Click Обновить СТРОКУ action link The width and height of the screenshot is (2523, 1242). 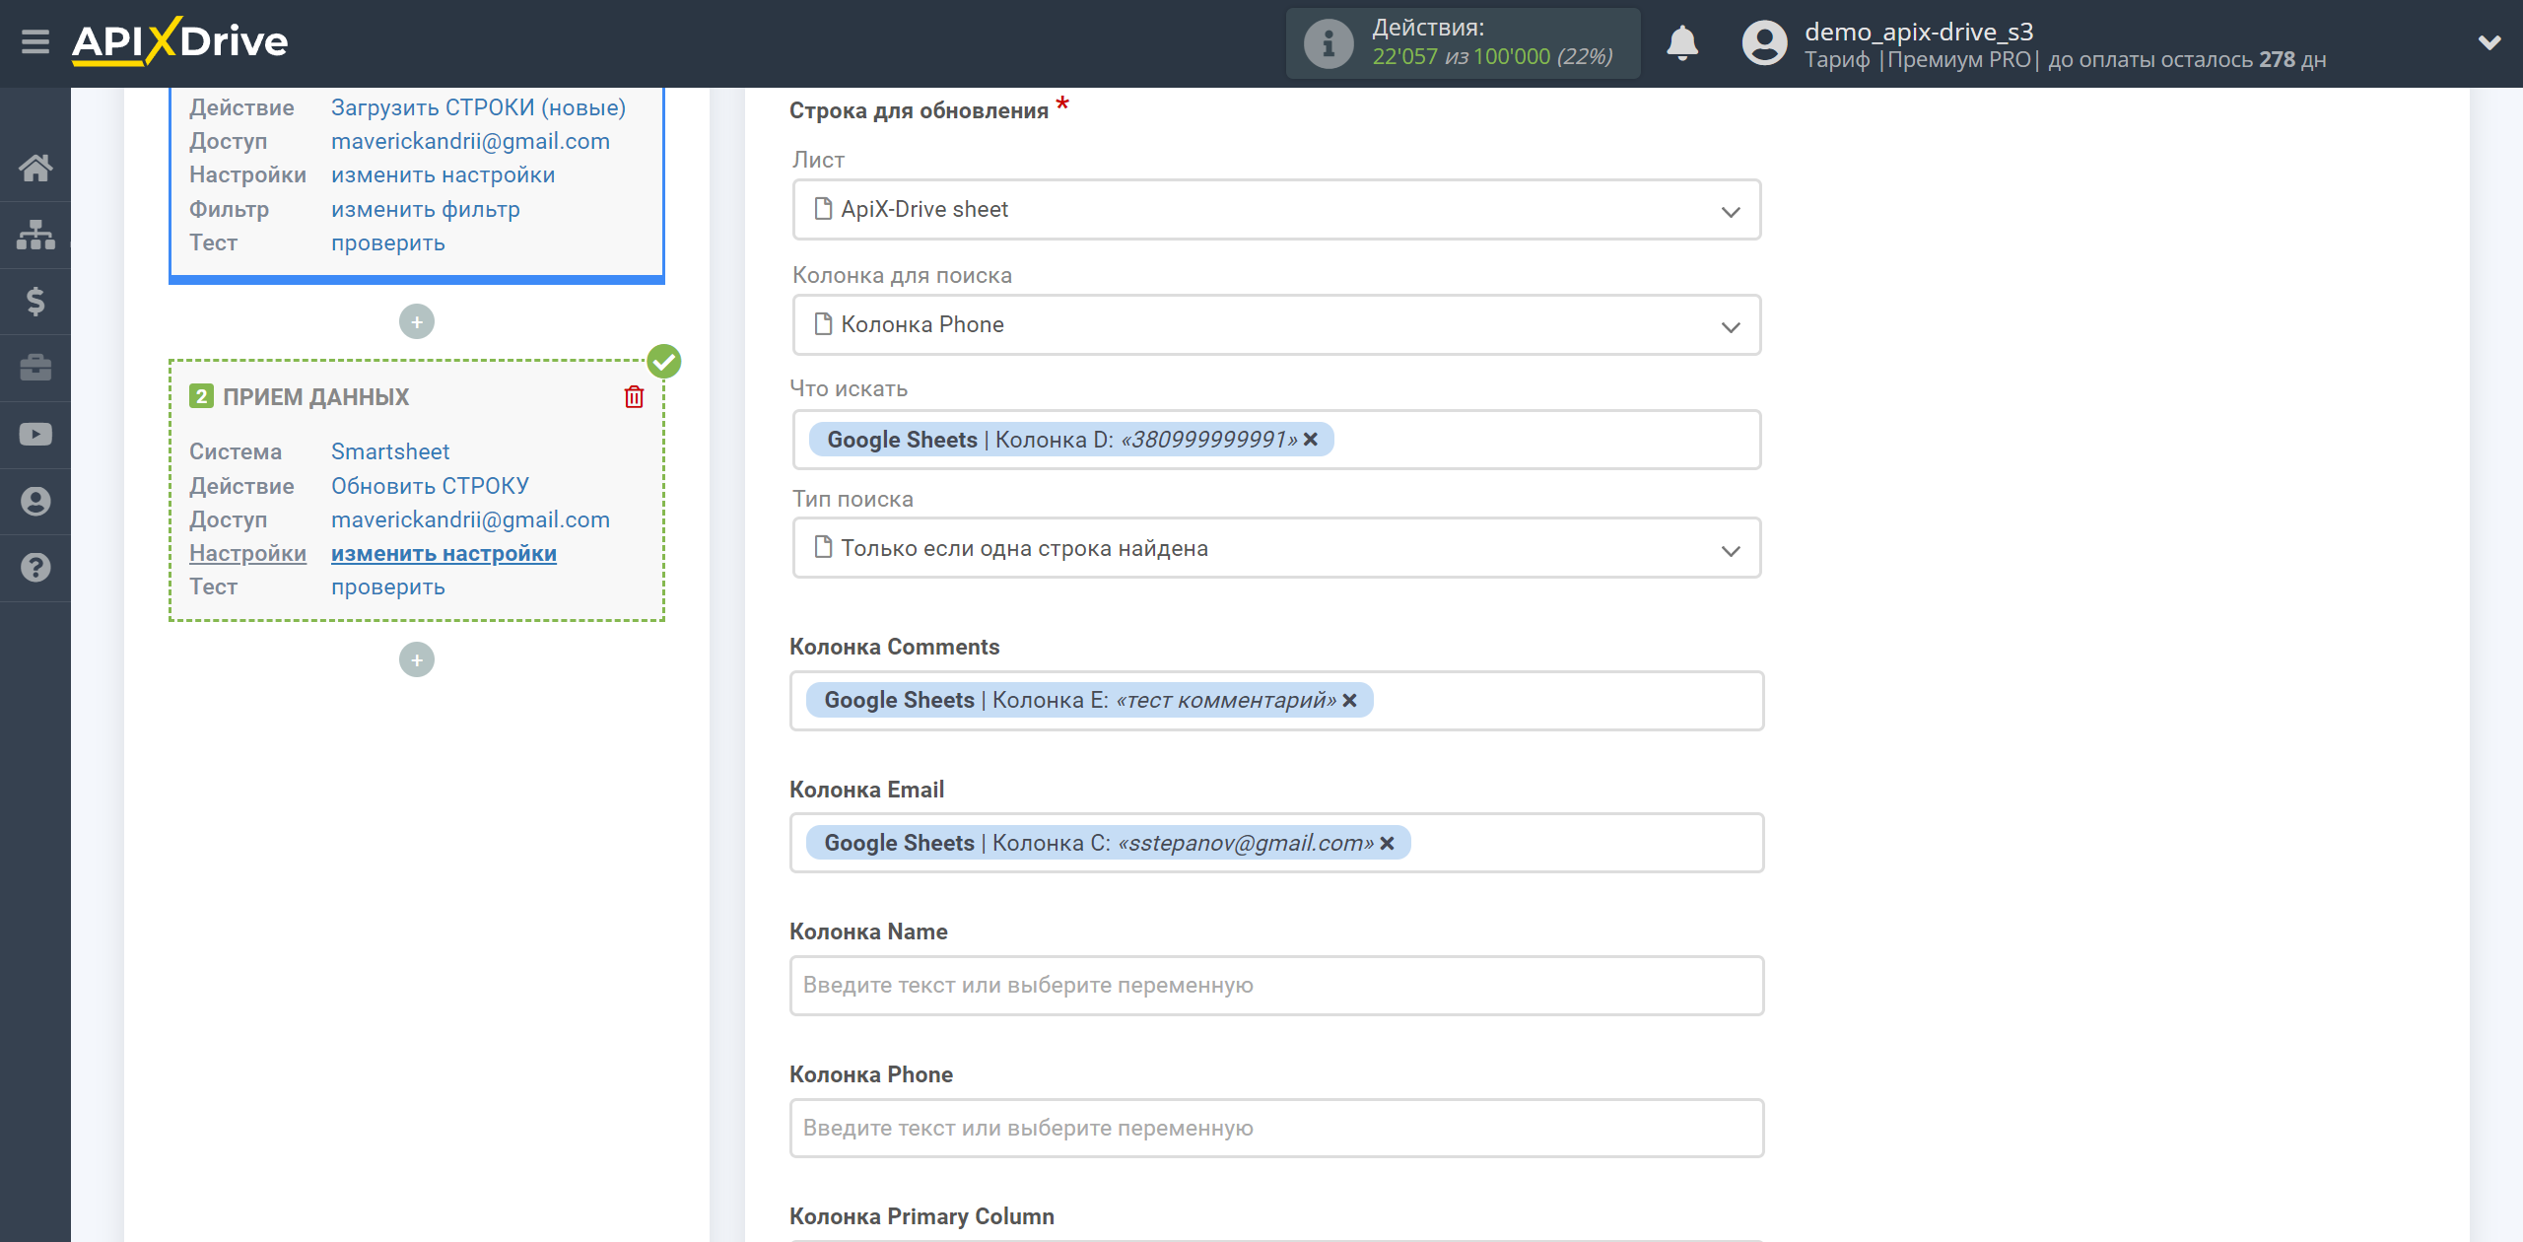coord(430,486)
